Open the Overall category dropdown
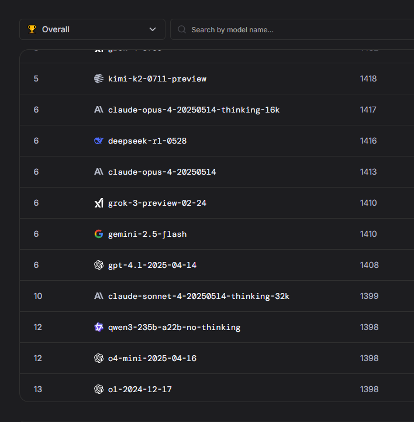The image size is (414, 422). coord(92,29)
